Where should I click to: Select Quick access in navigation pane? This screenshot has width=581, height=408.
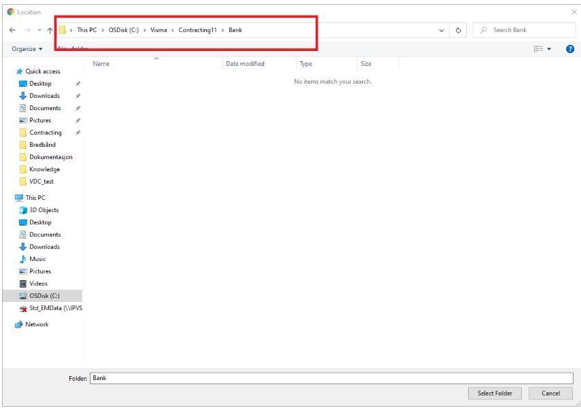[43, 71]
